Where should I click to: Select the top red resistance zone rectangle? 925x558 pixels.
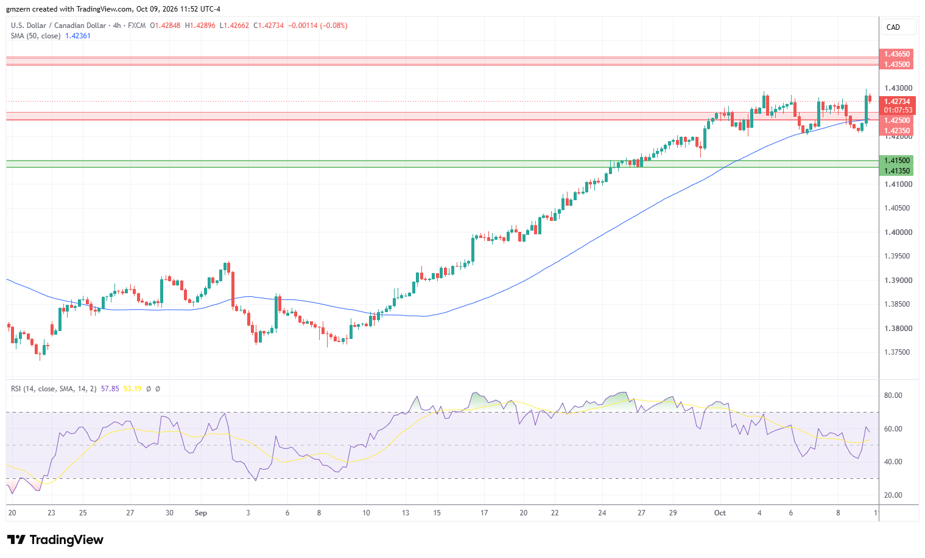tap(442, 61)
